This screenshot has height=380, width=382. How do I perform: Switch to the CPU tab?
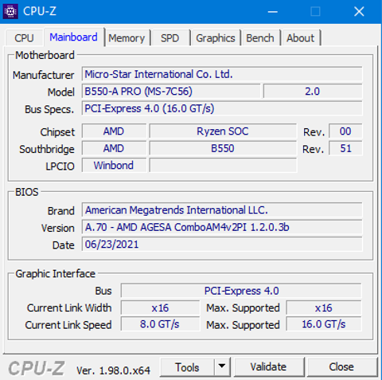pyautogui.click(x=24, y=38)
